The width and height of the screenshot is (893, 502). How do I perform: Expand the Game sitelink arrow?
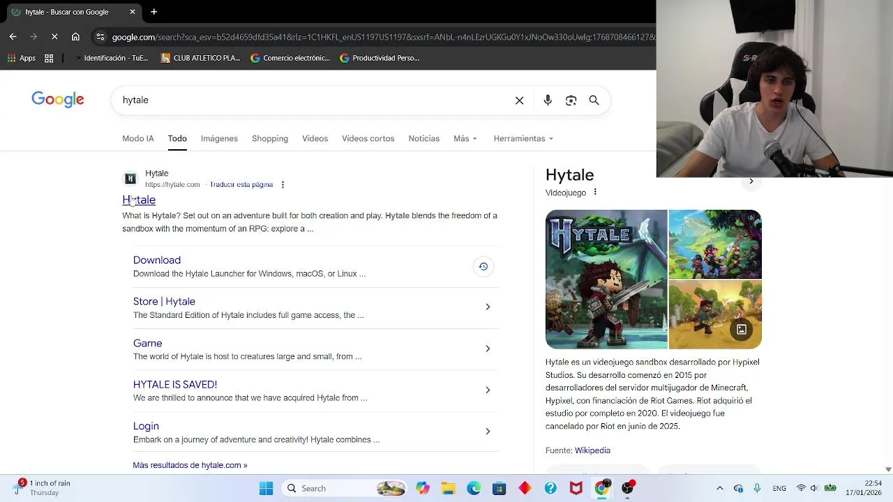488,349
